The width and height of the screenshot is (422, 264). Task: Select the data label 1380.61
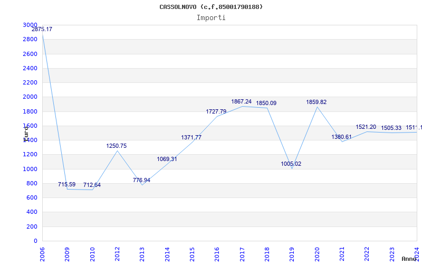(x=341, y=137)
